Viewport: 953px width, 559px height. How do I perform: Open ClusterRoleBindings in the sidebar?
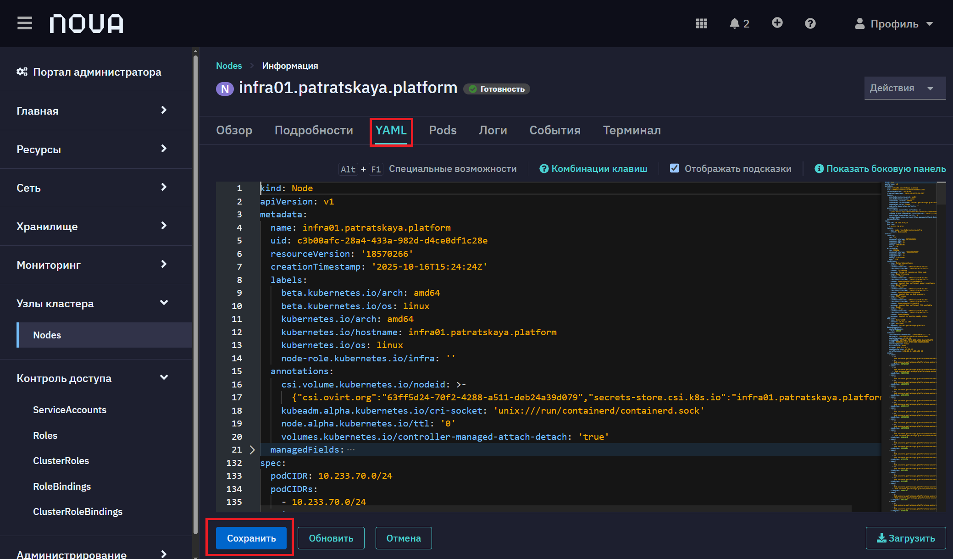point(78,512)
